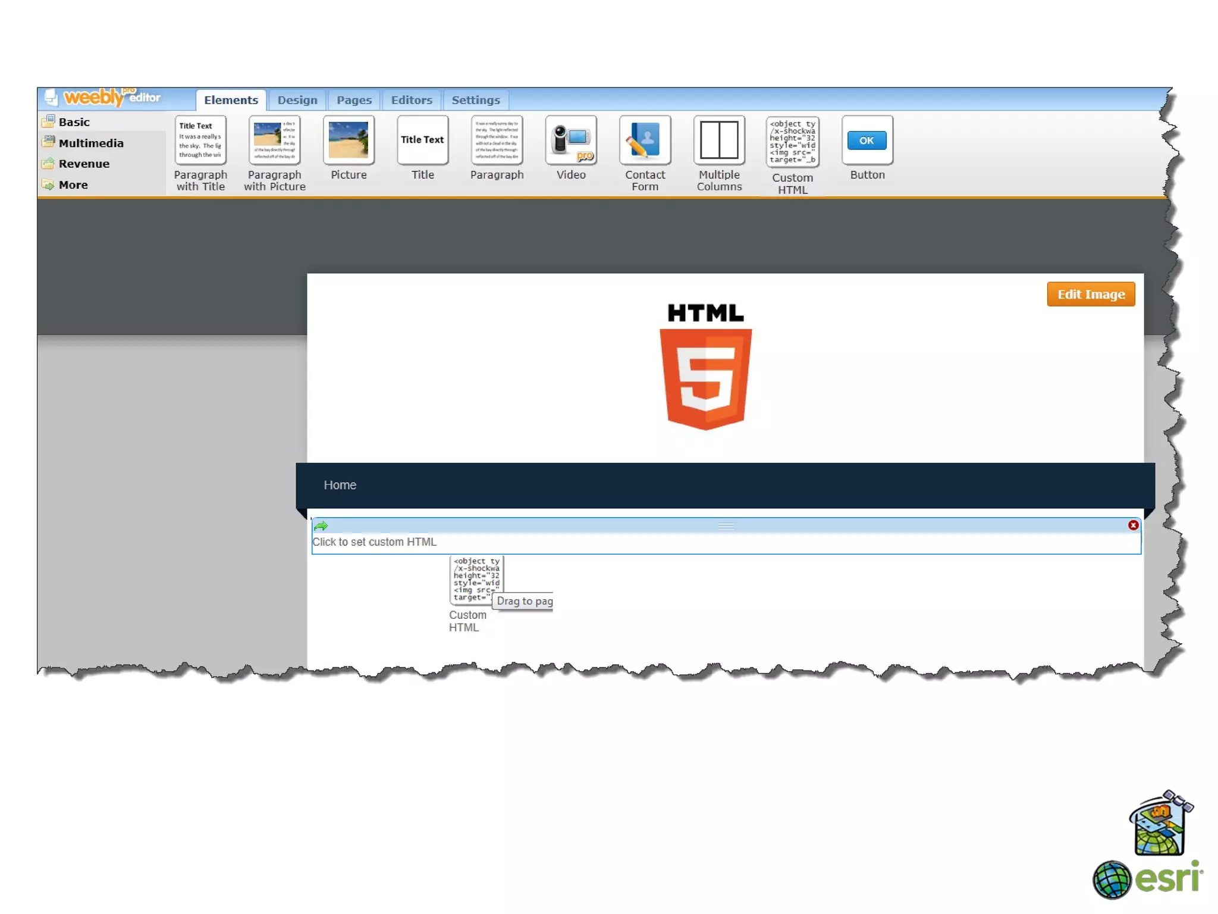
Task: Select the OK Button element icon
Action: click(867, 140)
